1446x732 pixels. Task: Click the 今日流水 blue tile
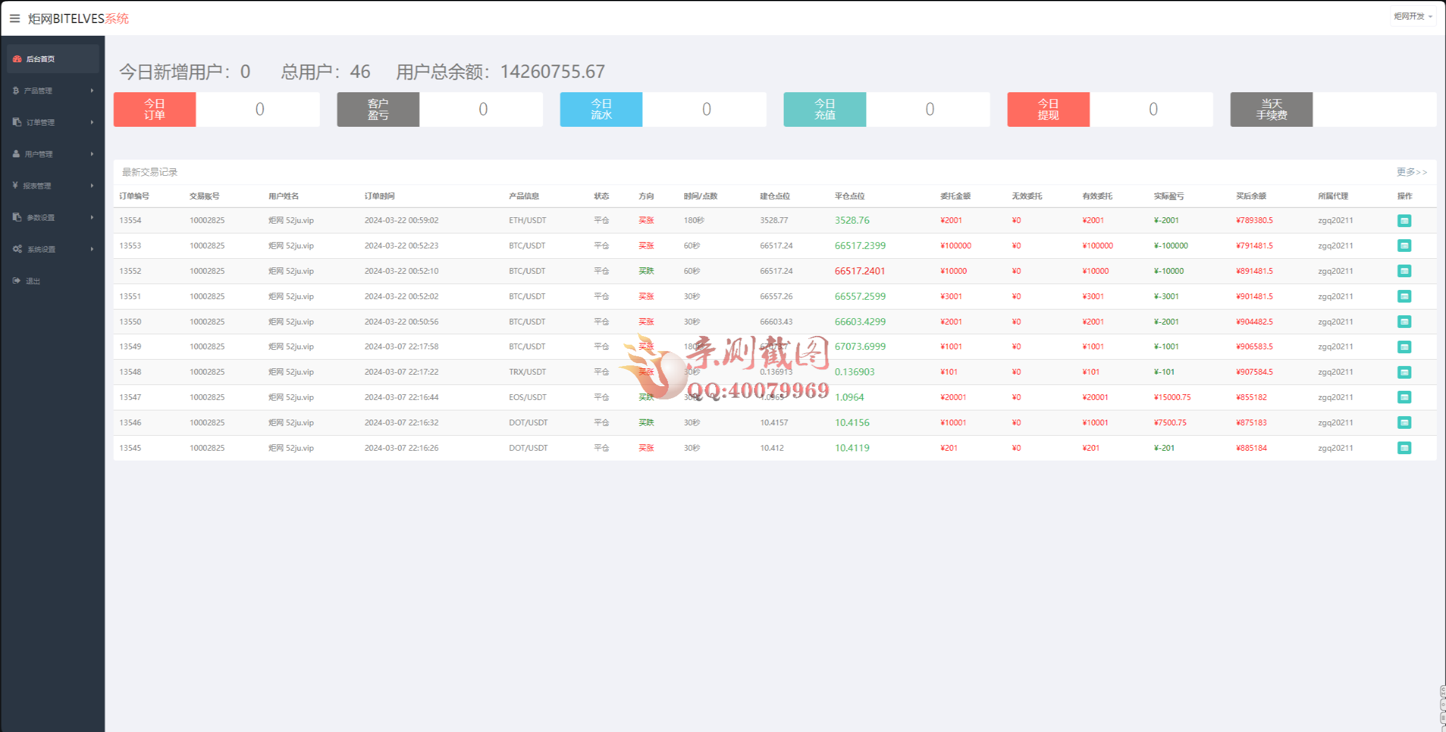pos(601,109)
